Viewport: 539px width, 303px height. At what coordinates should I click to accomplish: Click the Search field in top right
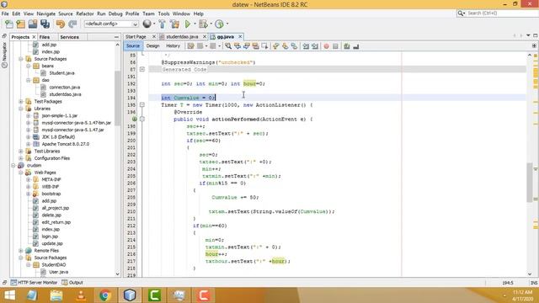[x=497, y=13]
